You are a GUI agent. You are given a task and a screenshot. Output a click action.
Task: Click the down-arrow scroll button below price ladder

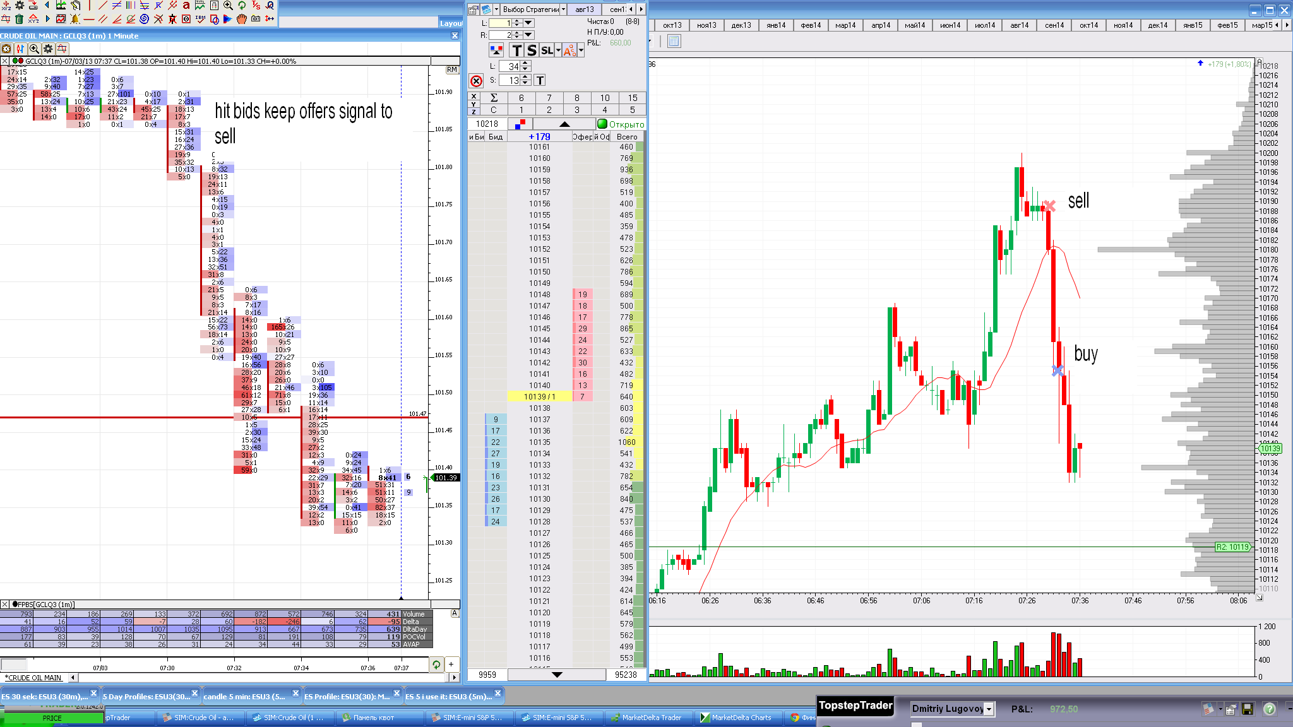pos(557,675)
